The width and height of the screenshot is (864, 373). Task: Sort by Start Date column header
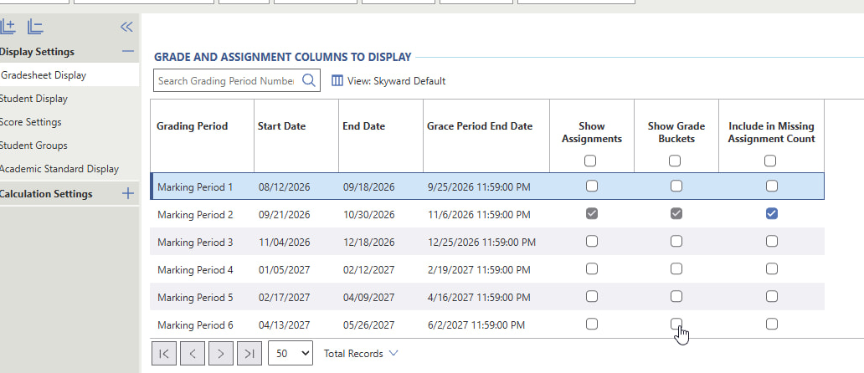pyautogui.click(x=281, y=126)
